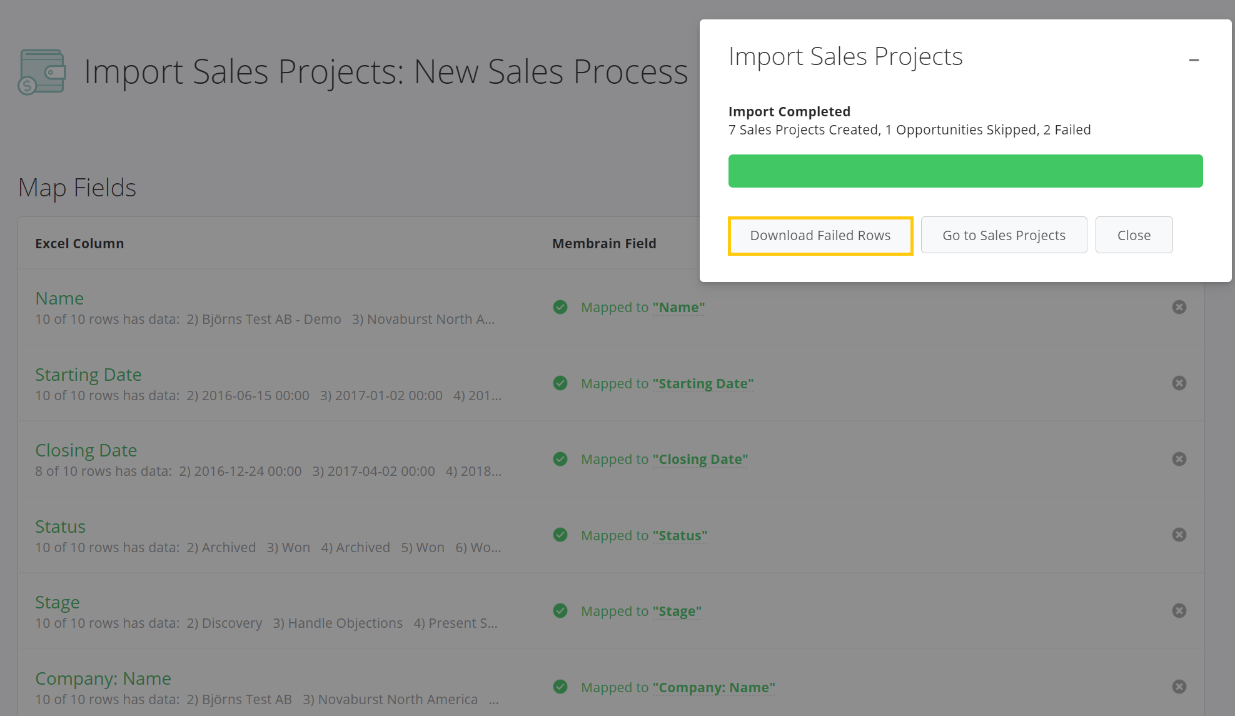Click the green import progress bar
This screenshot has width=1235, height=716.
click(x=965, y=171)
